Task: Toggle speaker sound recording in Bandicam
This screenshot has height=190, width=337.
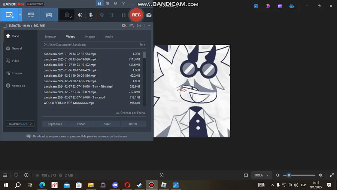Action: (x=80, y=15)
